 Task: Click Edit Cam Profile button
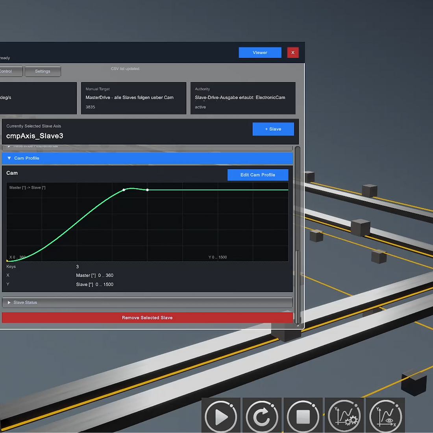[x=258, y=175]
